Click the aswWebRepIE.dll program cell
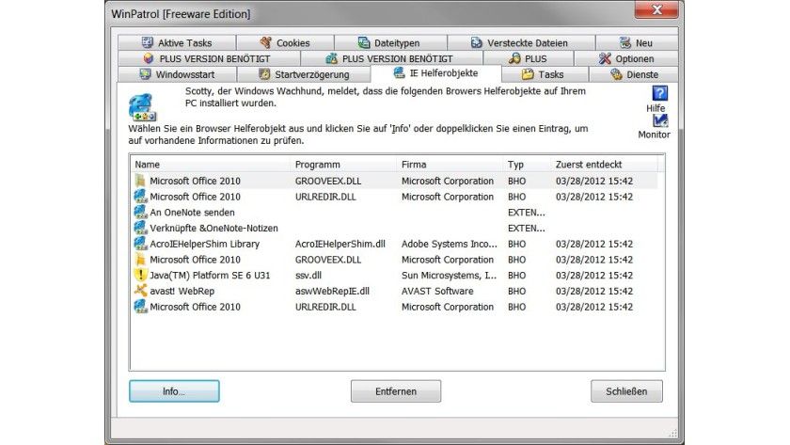The width and height of the screenshot is (790, 445). (x=332, y=291)
